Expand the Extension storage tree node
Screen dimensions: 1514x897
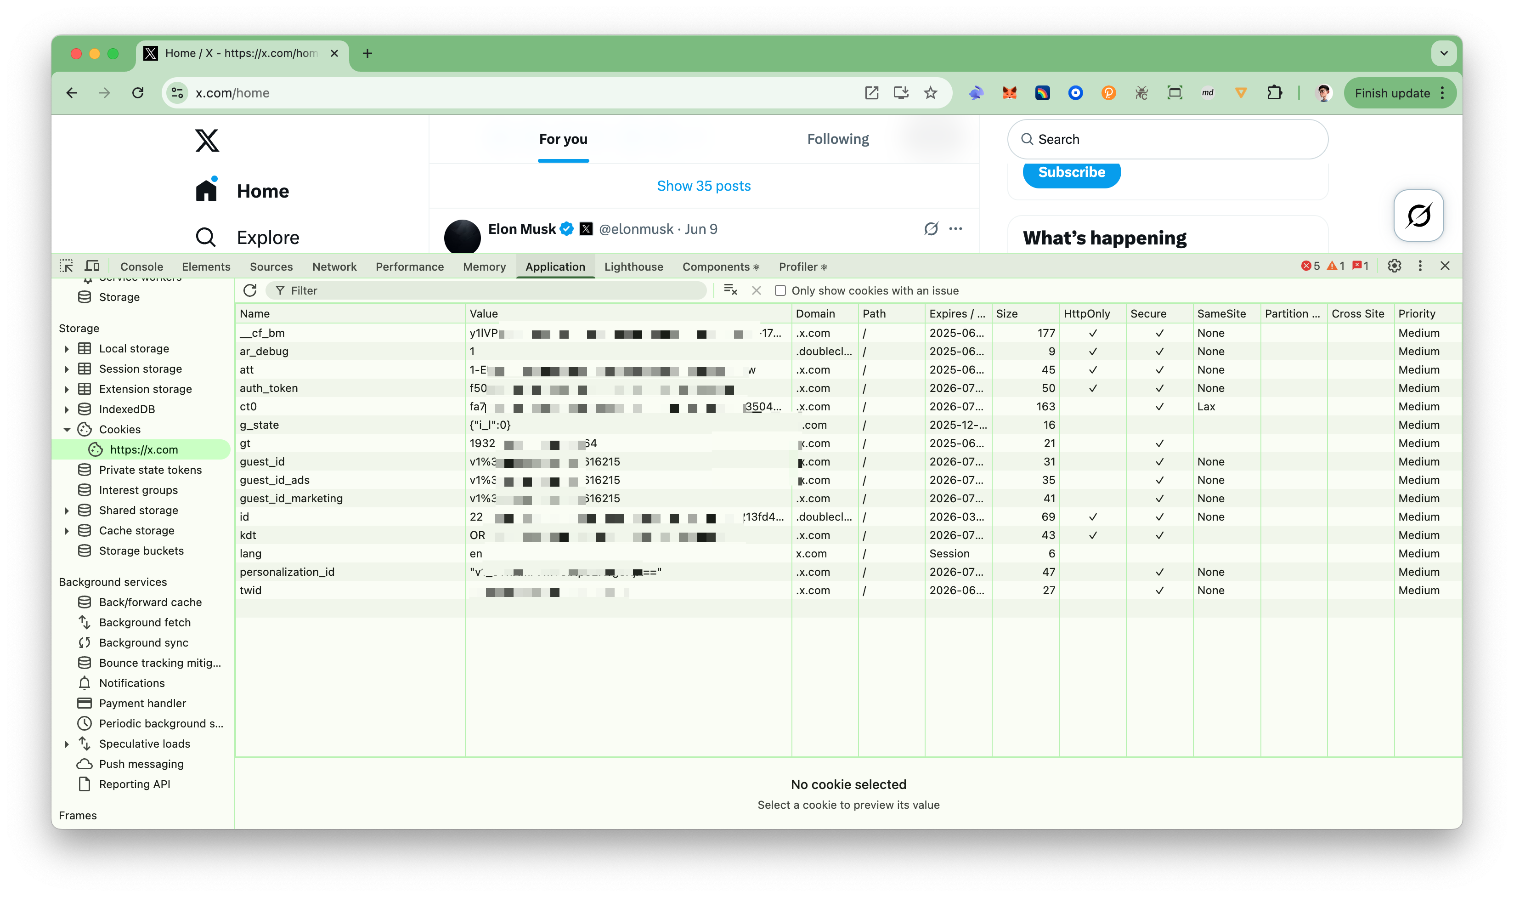click(x=67, y=389)
